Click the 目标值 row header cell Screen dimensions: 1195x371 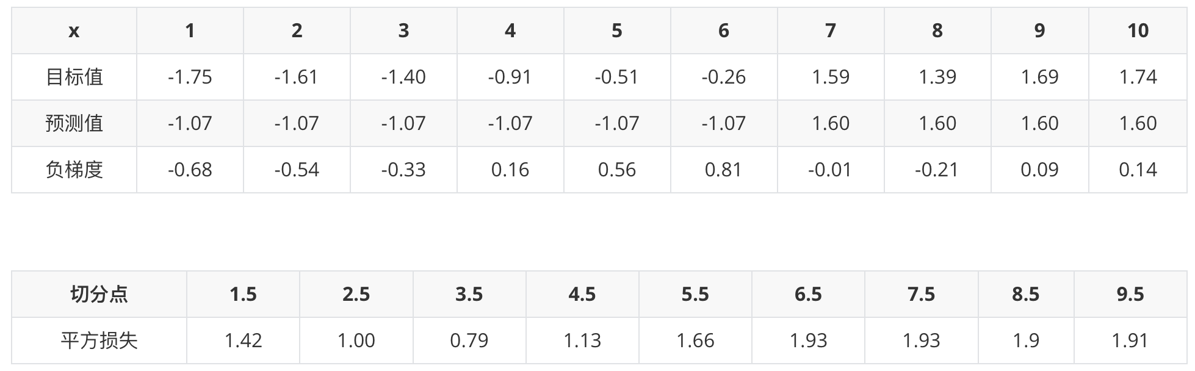coord(74,77)
